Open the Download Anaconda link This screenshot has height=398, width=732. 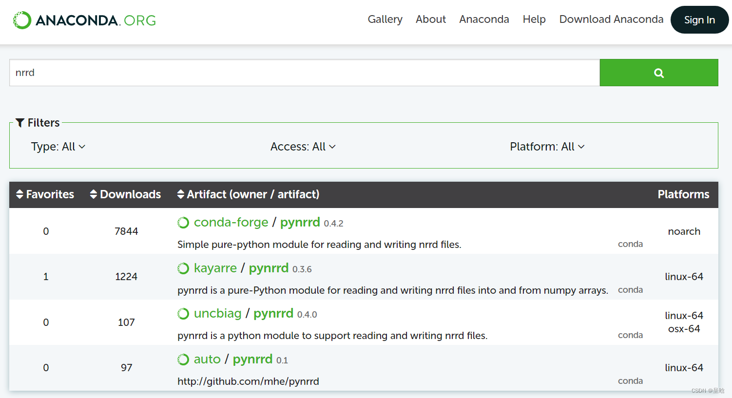point(611,19)
